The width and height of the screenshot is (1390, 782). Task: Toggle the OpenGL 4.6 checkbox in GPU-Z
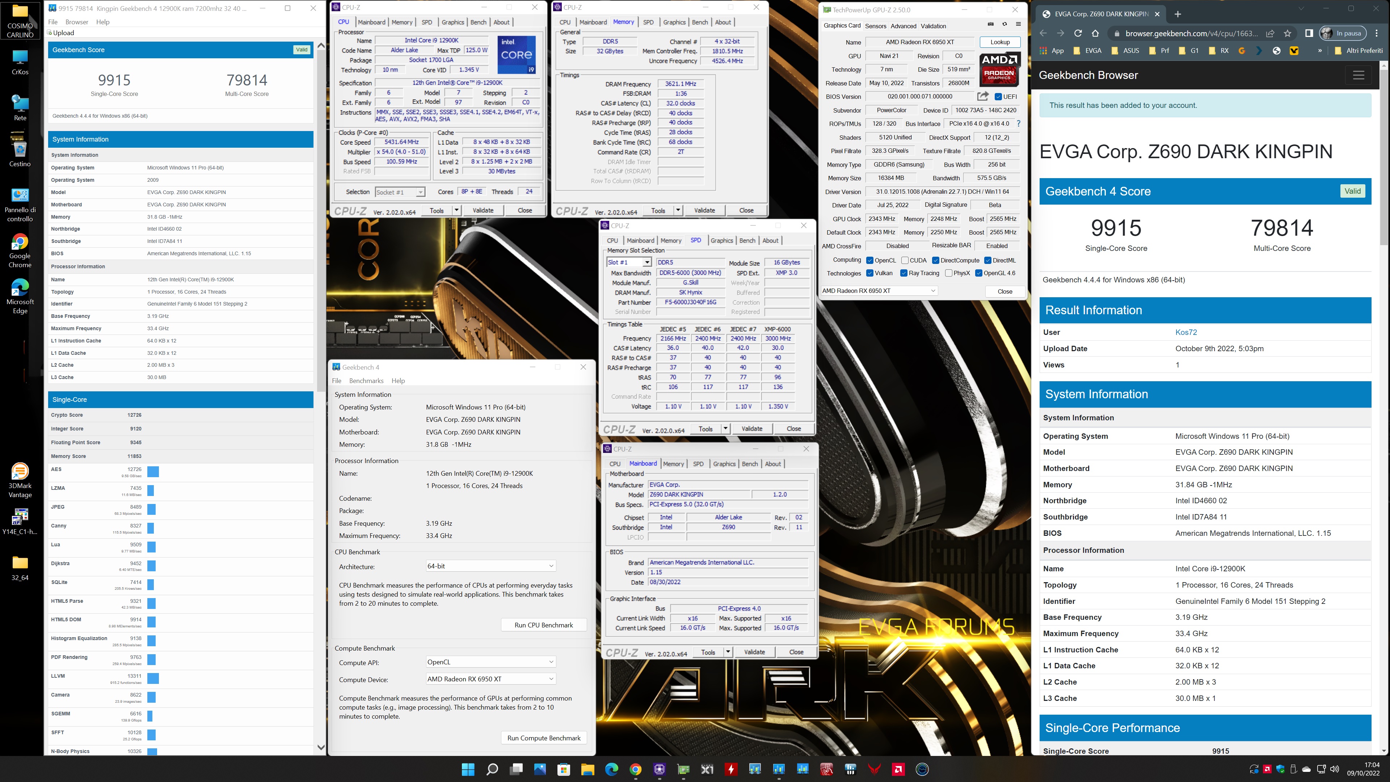(979, 273)
